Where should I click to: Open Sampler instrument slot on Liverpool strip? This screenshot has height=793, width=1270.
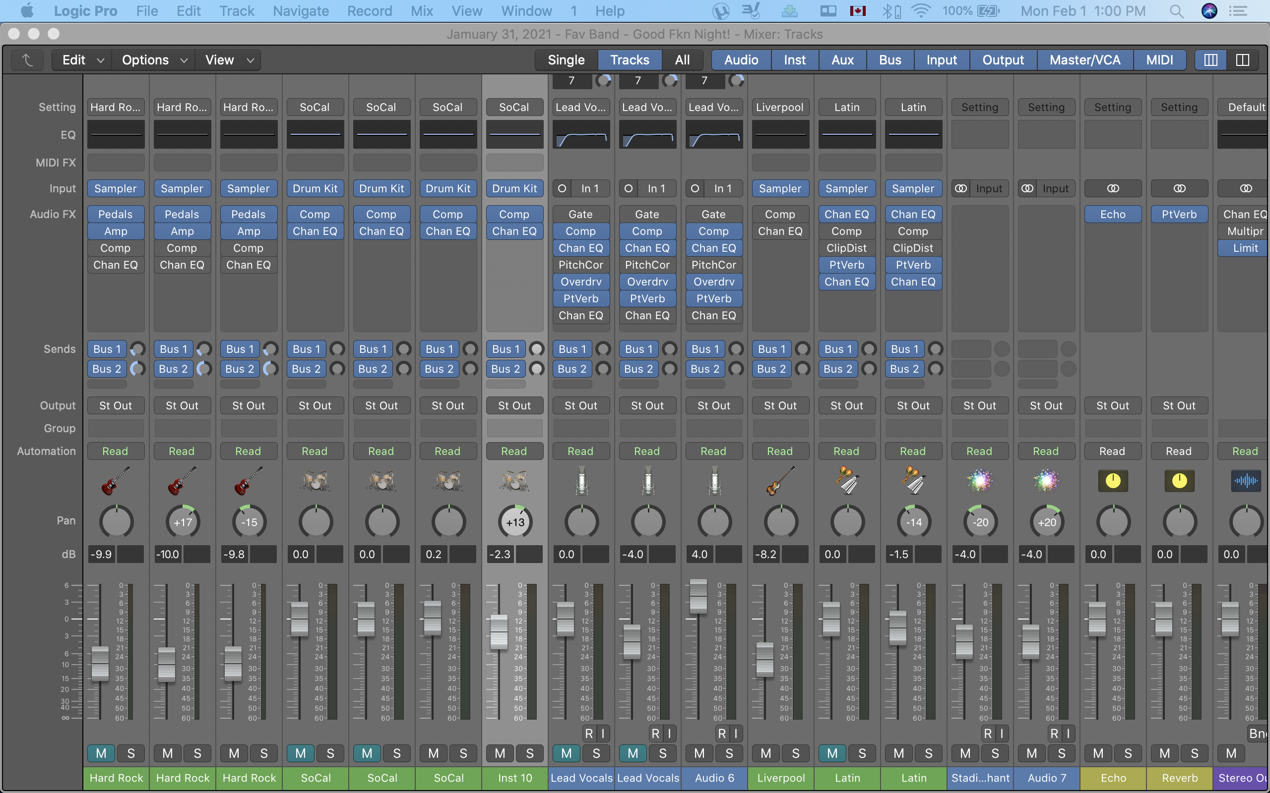780,188
